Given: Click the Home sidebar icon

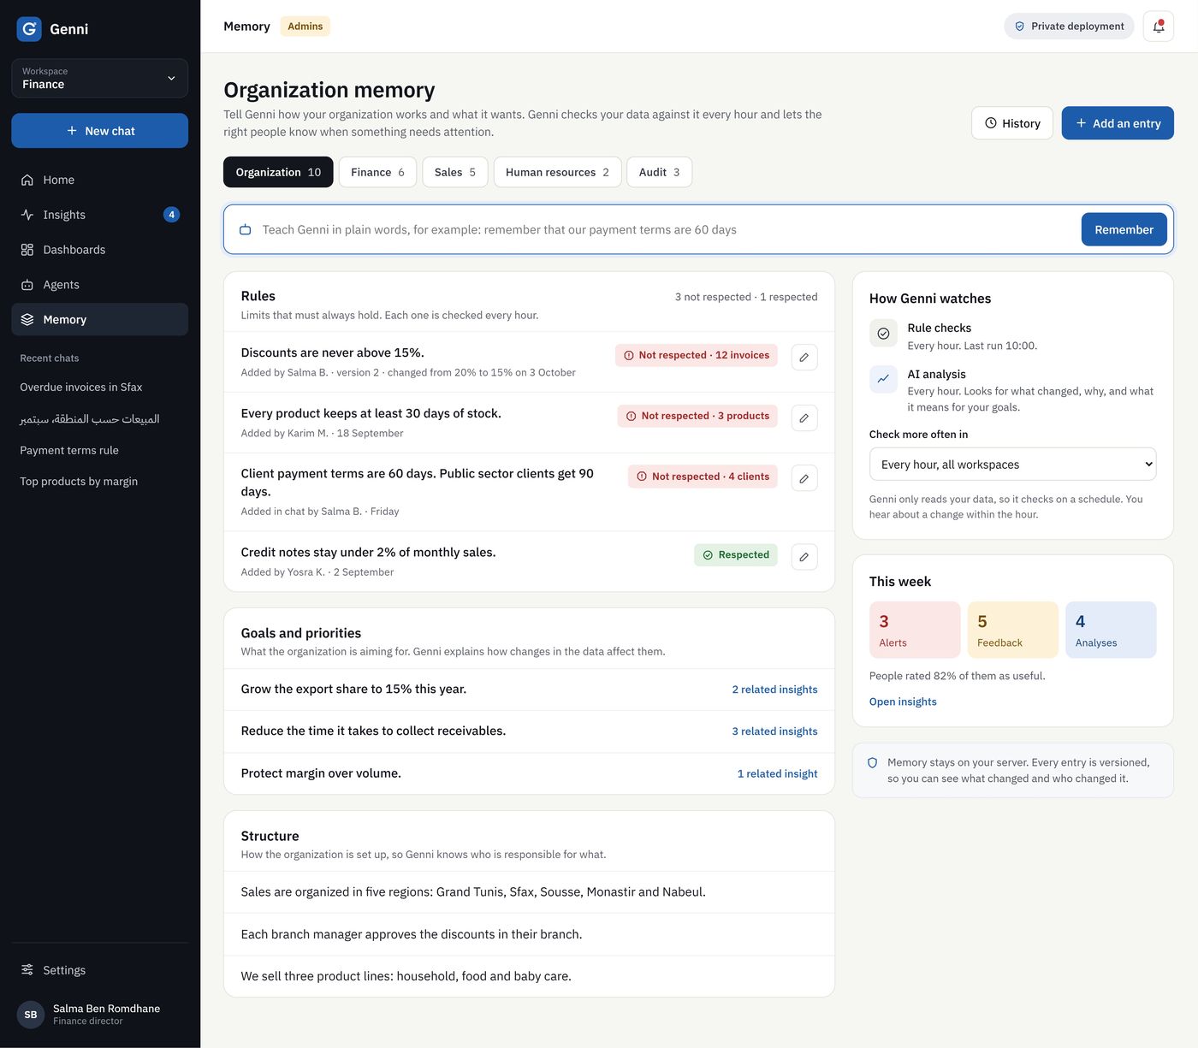Looking at the screenshot, I should click(x=27, y=180).
